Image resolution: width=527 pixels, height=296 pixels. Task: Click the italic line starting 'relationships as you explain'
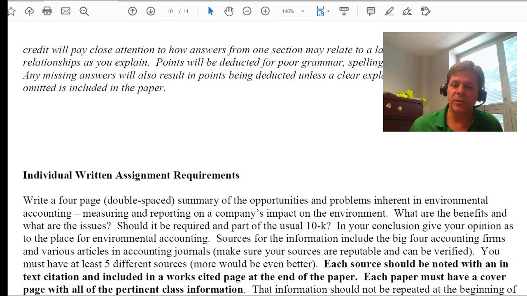click(x=203, y=62)
